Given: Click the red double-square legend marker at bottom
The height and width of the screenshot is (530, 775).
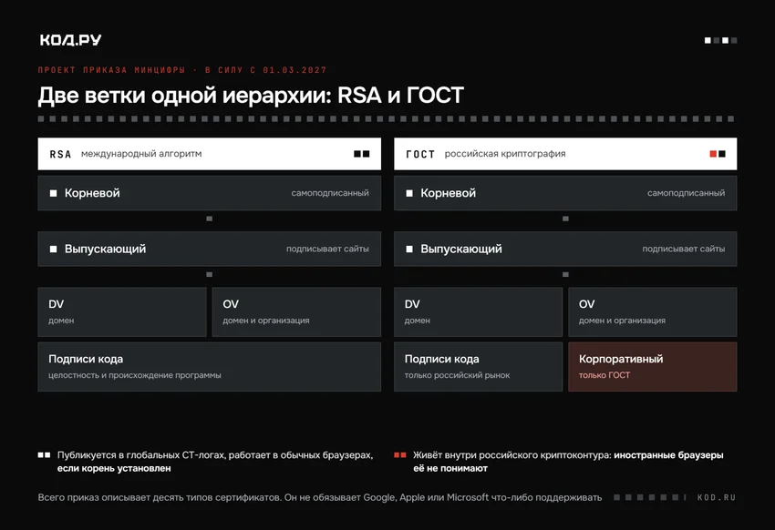Looking at the screenshot, I should (x=400, y=455).
